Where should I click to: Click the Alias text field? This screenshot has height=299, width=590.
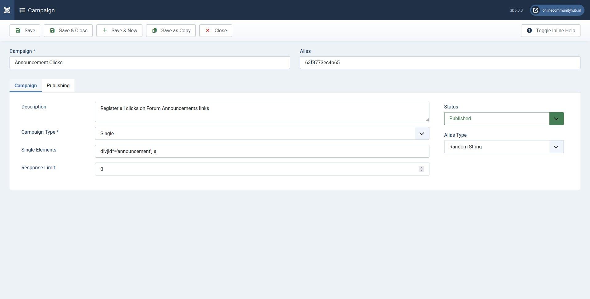440,63
